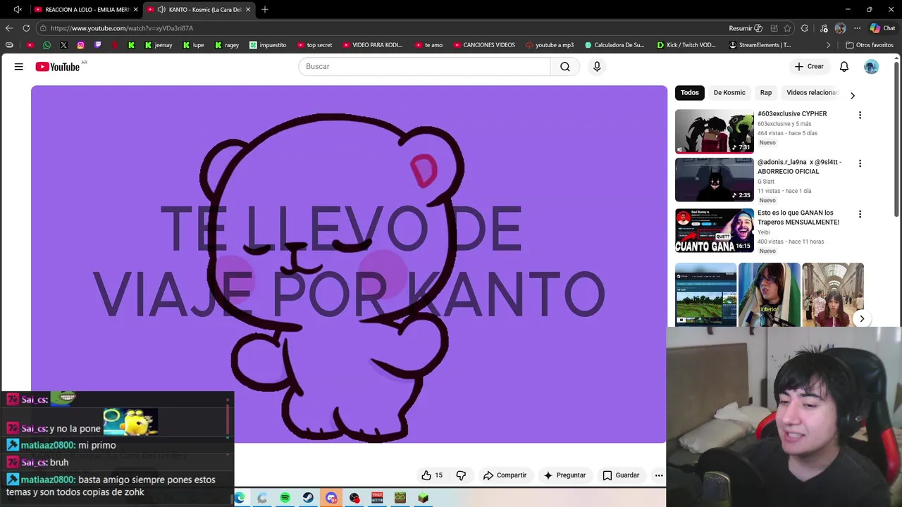Open the YouTube account avatar menu

tap(872, 66)
